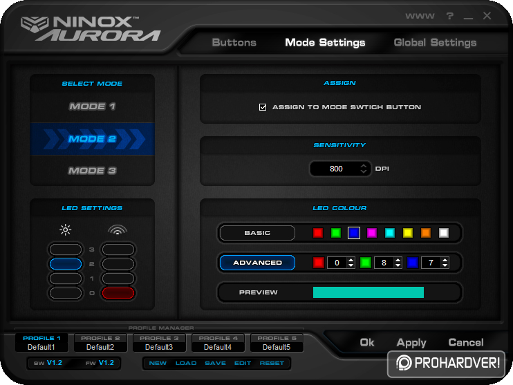The width and height of the screenshot is (513, 385).
Task: Click EDIT in profile manager
Action: tap(243, 364)
